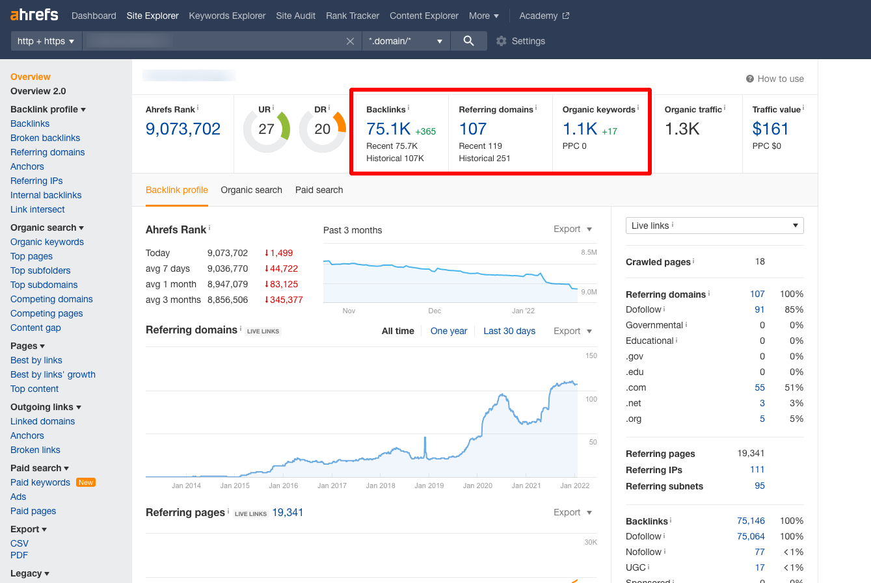871x583 pixels.
Task: Expand the Legacy sidebar section
Action: click(30, 573)
